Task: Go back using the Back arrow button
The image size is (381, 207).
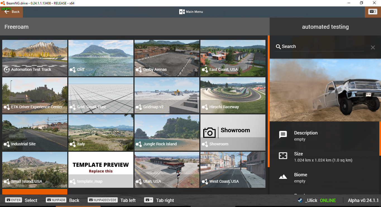Action: click(x=11, y=12)
